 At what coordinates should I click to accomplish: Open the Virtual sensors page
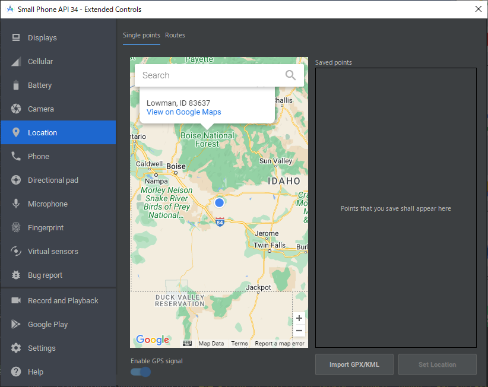pos(53,252)
